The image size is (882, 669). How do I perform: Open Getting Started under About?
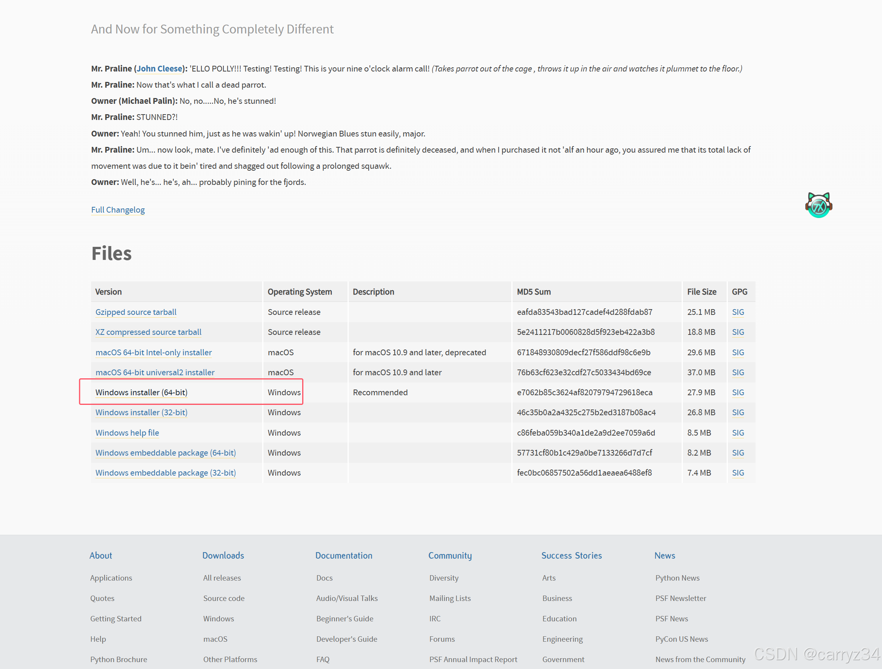pos(116,618)
